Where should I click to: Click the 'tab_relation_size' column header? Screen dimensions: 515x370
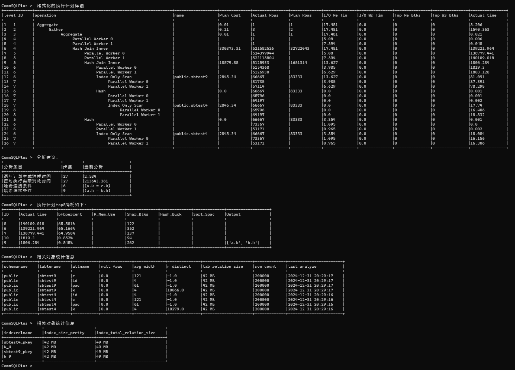[223, 267]
